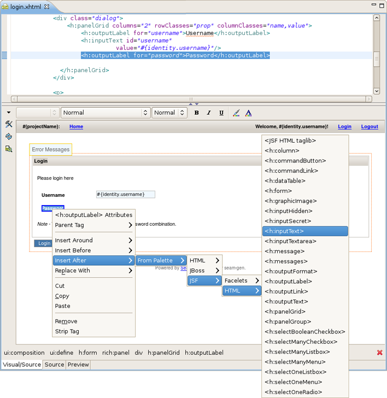Toggle italic formatting

tap(209, 113)
